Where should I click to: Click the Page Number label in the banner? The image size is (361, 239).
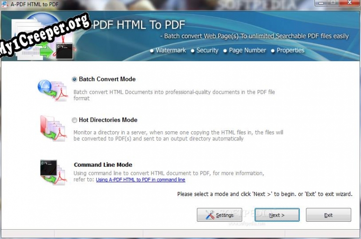[248, 50]
